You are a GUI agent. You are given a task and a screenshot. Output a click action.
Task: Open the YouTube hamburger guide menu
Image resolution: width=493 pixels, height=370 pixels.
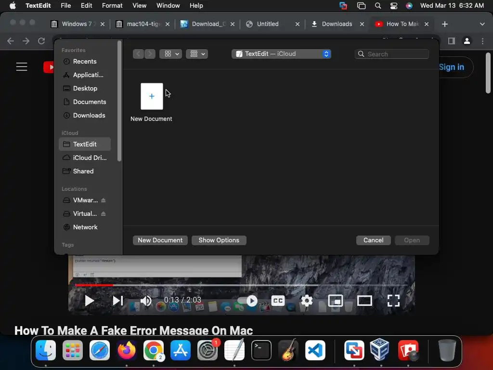point(22,66)
